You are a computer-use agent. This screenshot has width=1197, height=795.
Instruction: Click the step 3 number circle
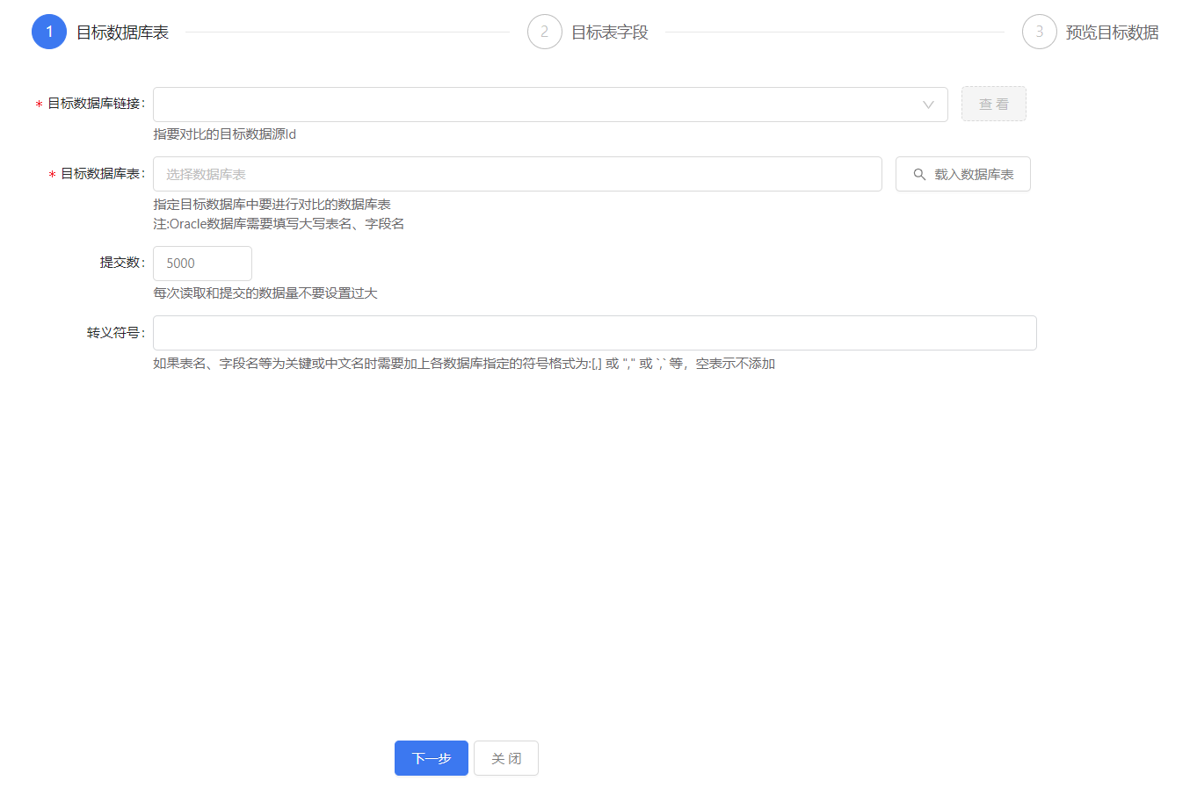pos(1039,32)
